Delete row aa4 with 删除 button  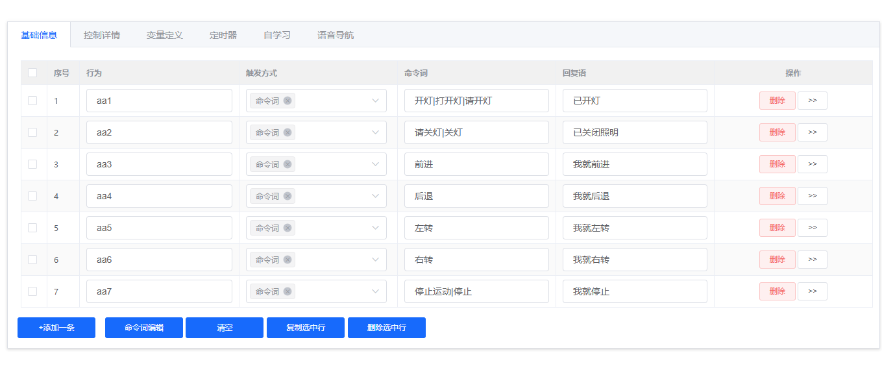click(778, 196)
